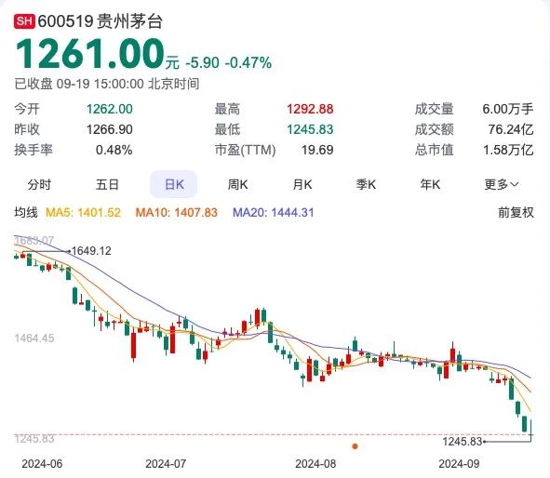
Task: Toggle the MA20 moving average indicator
Action: tap(274, 212)
